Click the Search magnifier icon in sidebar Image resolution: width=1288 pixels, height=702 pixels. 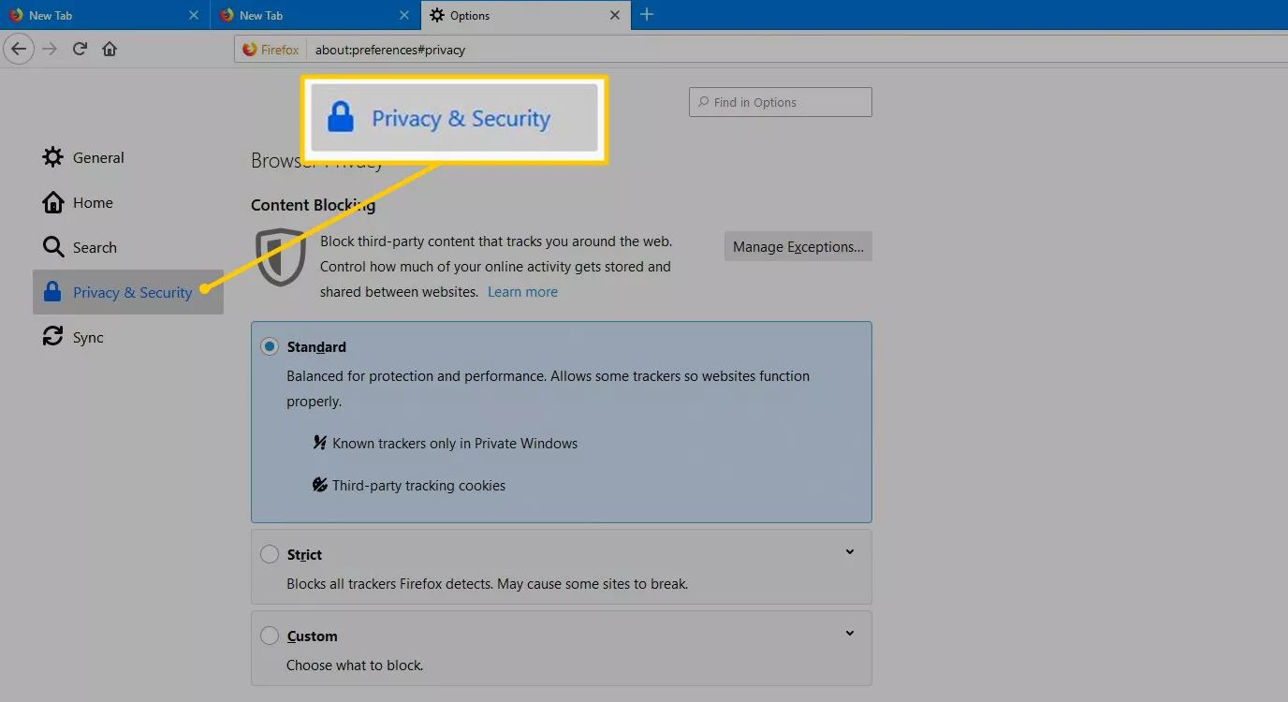(52, 247)
